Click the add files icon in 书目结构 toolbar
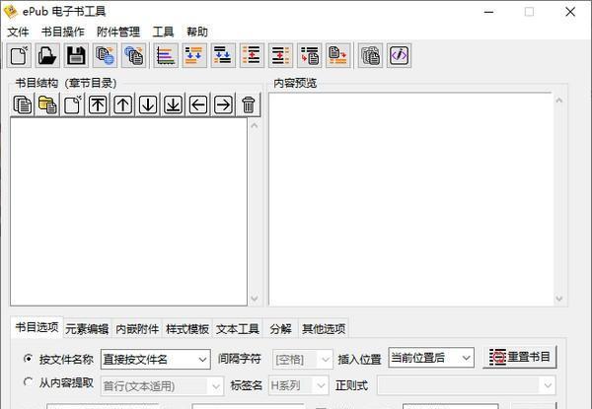 (x=23, y=104)
